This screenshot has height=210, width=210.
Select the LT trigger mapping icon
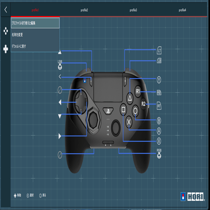pyautogui.click(x=159, y=50)
